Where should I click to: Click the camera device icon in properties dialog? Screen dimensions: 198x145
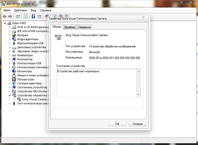tap(58, 37)
